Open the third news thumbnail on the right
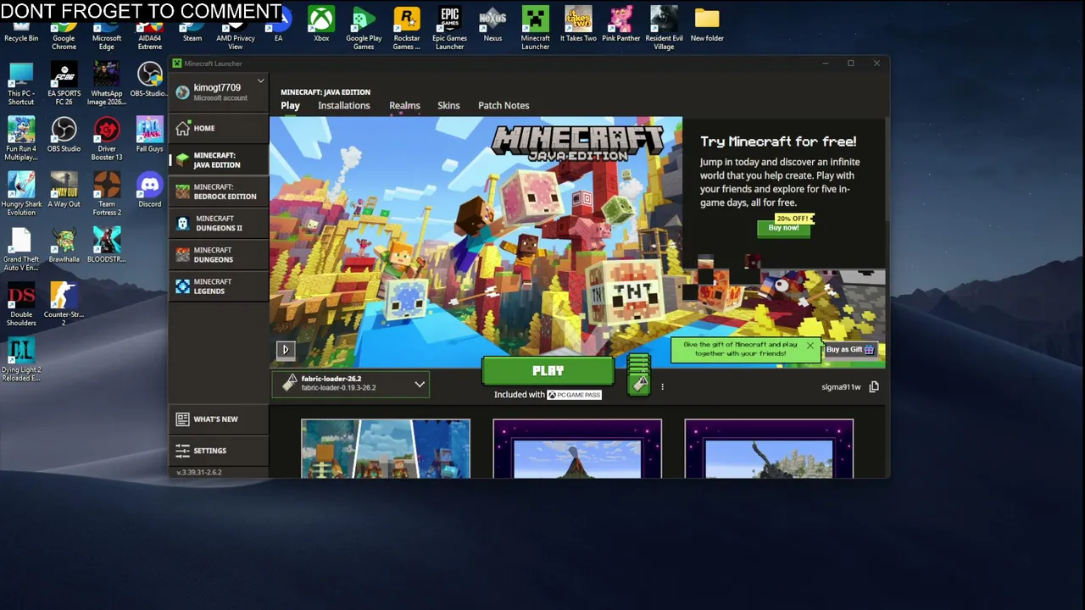1085x610 pixels. pyautogui.click(x=769, y=448)
